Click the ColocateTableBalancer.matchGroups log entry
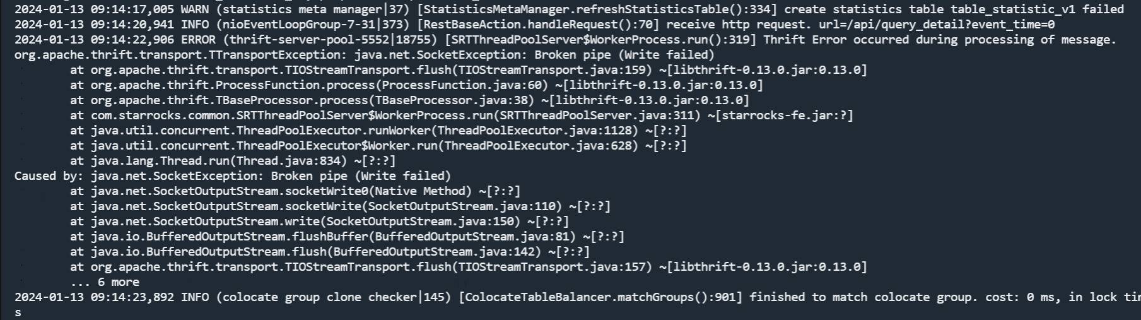 pyautogui.click(x=577, y=297)
